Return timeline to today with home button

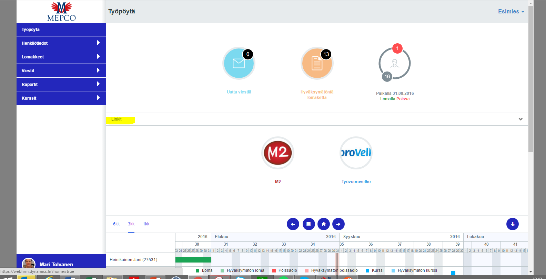click(x=324, y=224)
